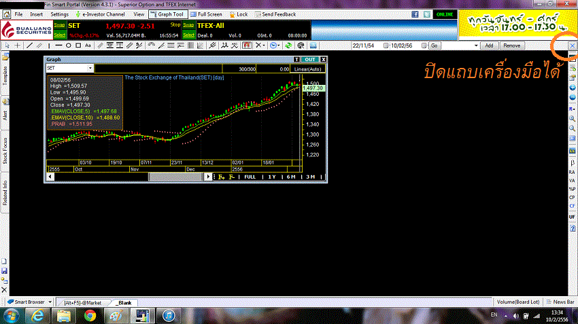
Task: Open the Settings menu
Action: (59, 14)
